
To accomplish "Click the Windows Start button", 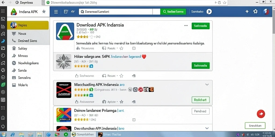I will click(x=3, y=134).
